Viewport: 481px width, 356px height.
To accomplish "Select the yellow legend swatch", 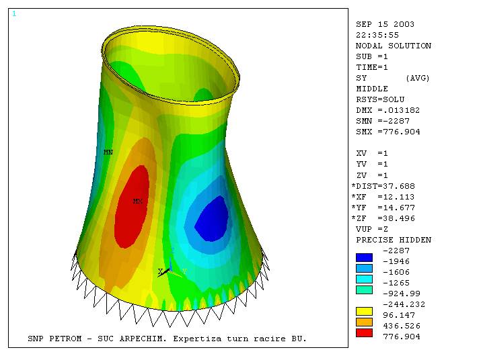I will (x=363, y=311).
